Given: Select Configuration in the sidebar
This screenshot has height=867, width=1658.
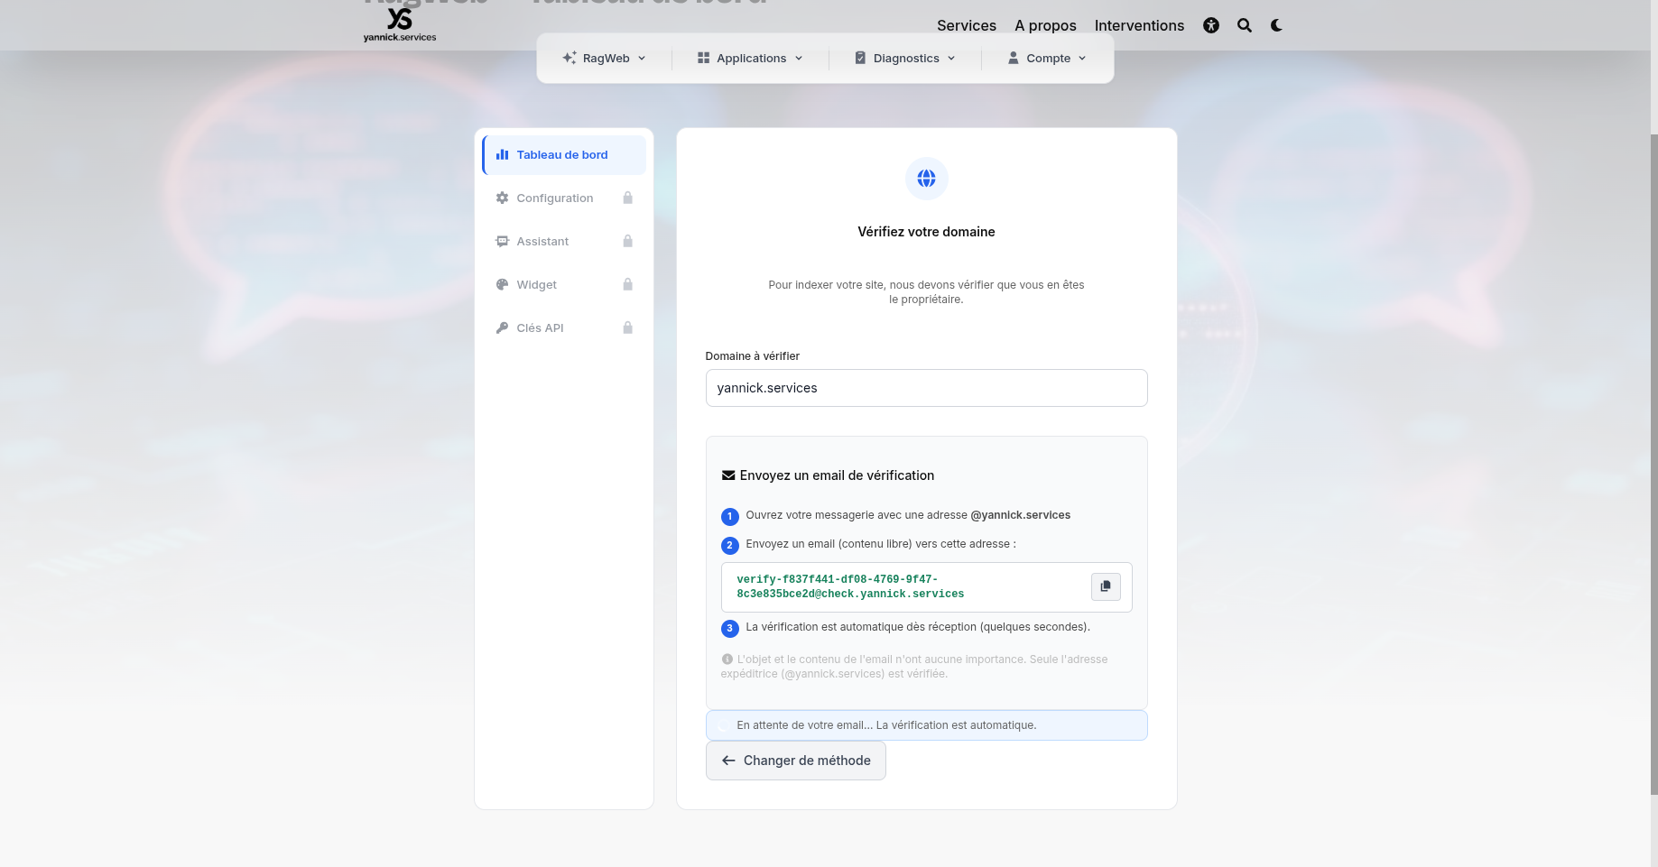Looking at the screenshot, I should (564, 198).
